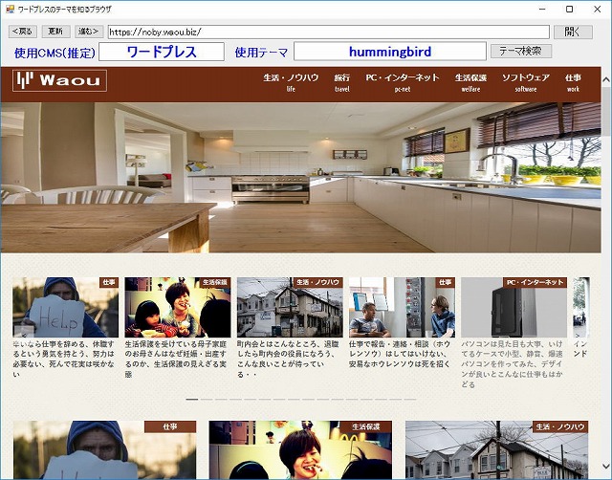Image resolution: width=612 pixels, height=480 pixels.
Task: Open the 生活保護 welfare menu item
Action: click(470, 82)
